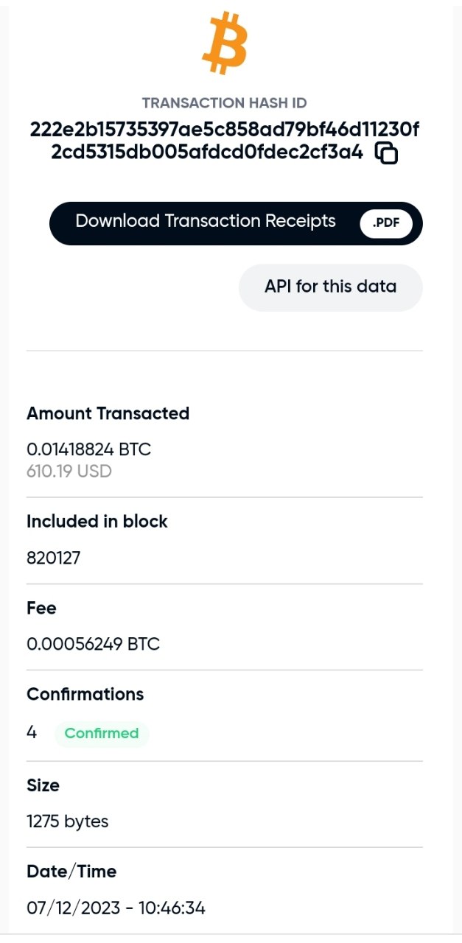This screenshot has height=943, width=462.
Task: Click the green Confirmed status badge
Action: click(x=102, y=733)
